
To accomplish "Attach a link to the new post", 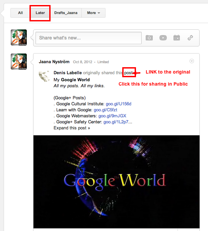I will click(x=190, y=38).
